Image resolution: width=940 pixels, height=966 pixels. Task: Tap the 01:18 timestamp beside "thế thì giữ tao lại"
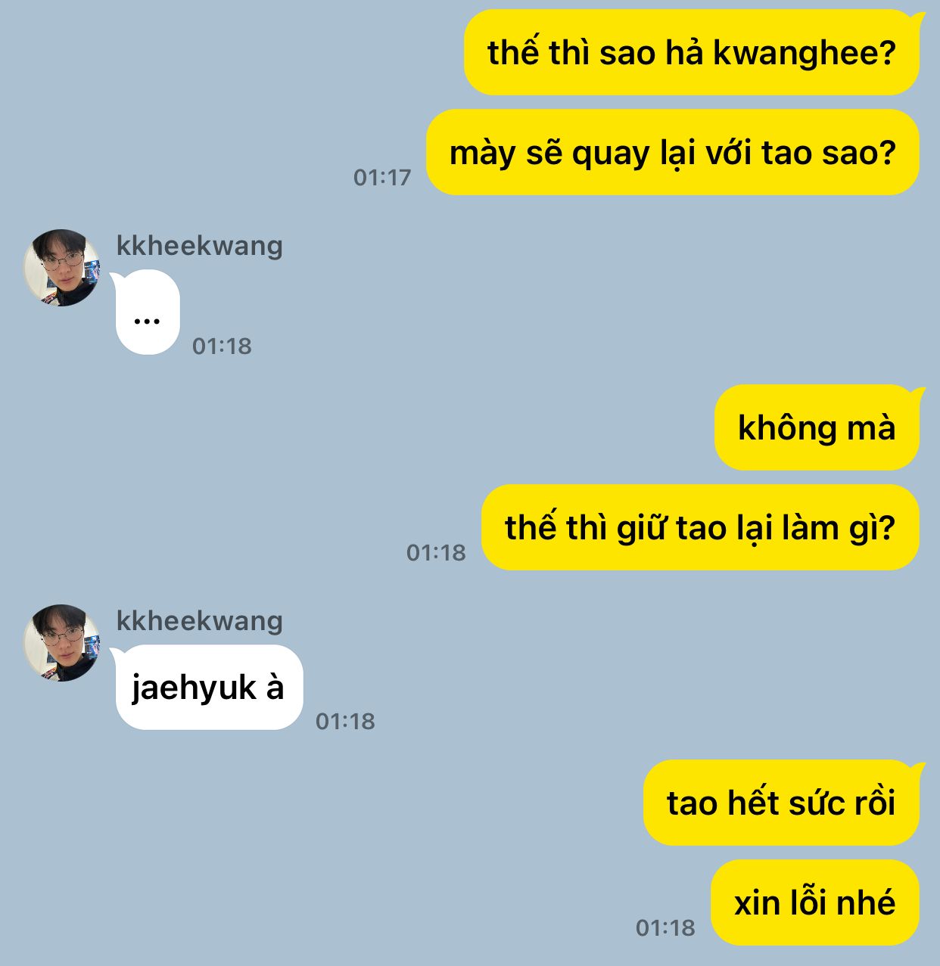pos(436,553)
